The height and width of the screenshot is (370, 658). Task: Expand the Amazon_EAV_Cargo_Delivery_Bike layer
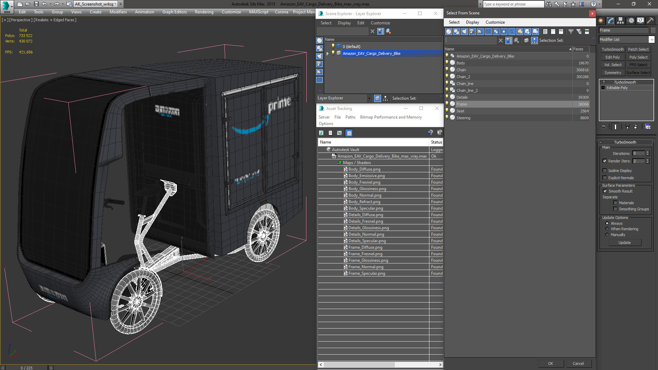(x=328, y=53)
